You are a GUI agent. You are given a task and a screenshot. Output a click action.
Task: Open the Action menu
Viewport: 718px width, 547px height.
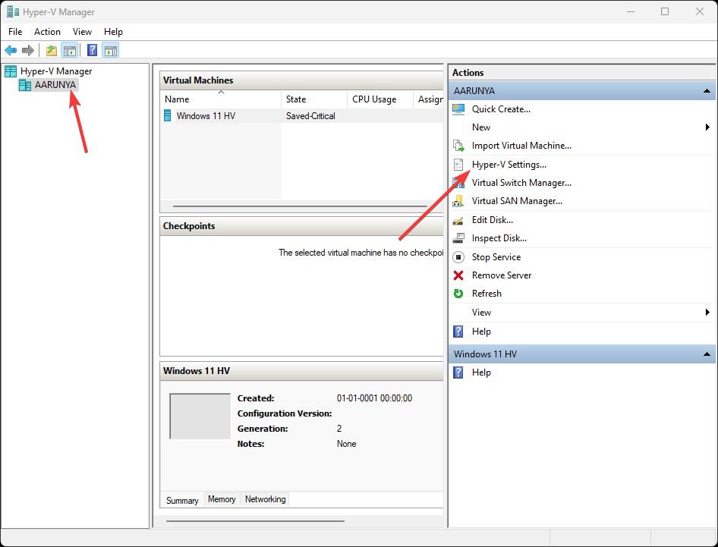47,32
